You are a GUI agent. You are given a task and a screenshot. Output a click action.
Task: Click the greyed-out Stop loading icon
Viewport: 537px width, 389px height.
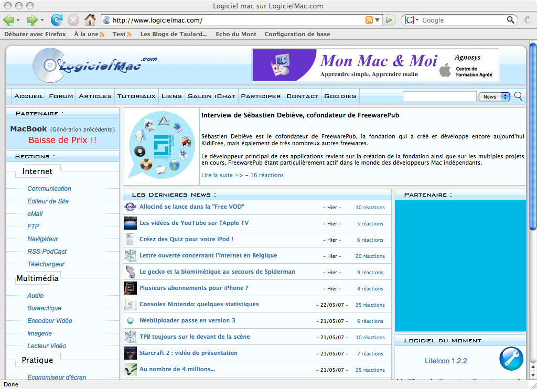pyautogui.click(x=73, y=20)
